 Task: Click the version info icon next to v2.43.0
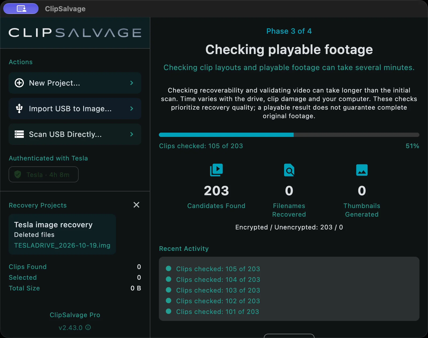click(x=88, y=327)
